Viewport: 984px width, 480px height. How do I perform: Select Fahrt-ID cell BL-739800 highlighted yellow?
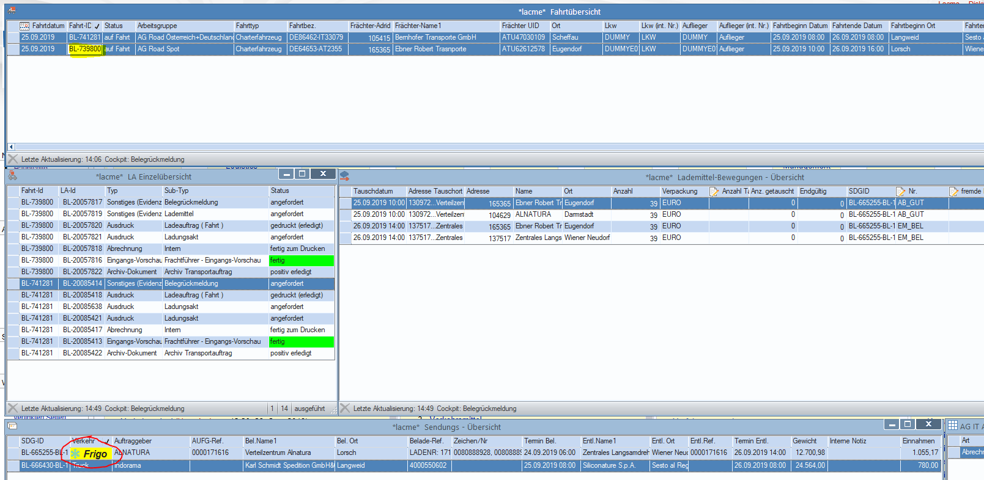click(x=85, y=49)
